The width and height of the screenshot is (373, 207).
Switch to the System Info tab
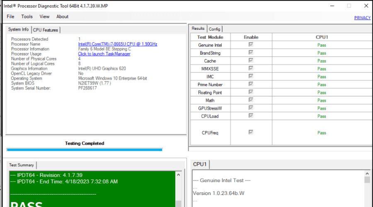(18, 29)
